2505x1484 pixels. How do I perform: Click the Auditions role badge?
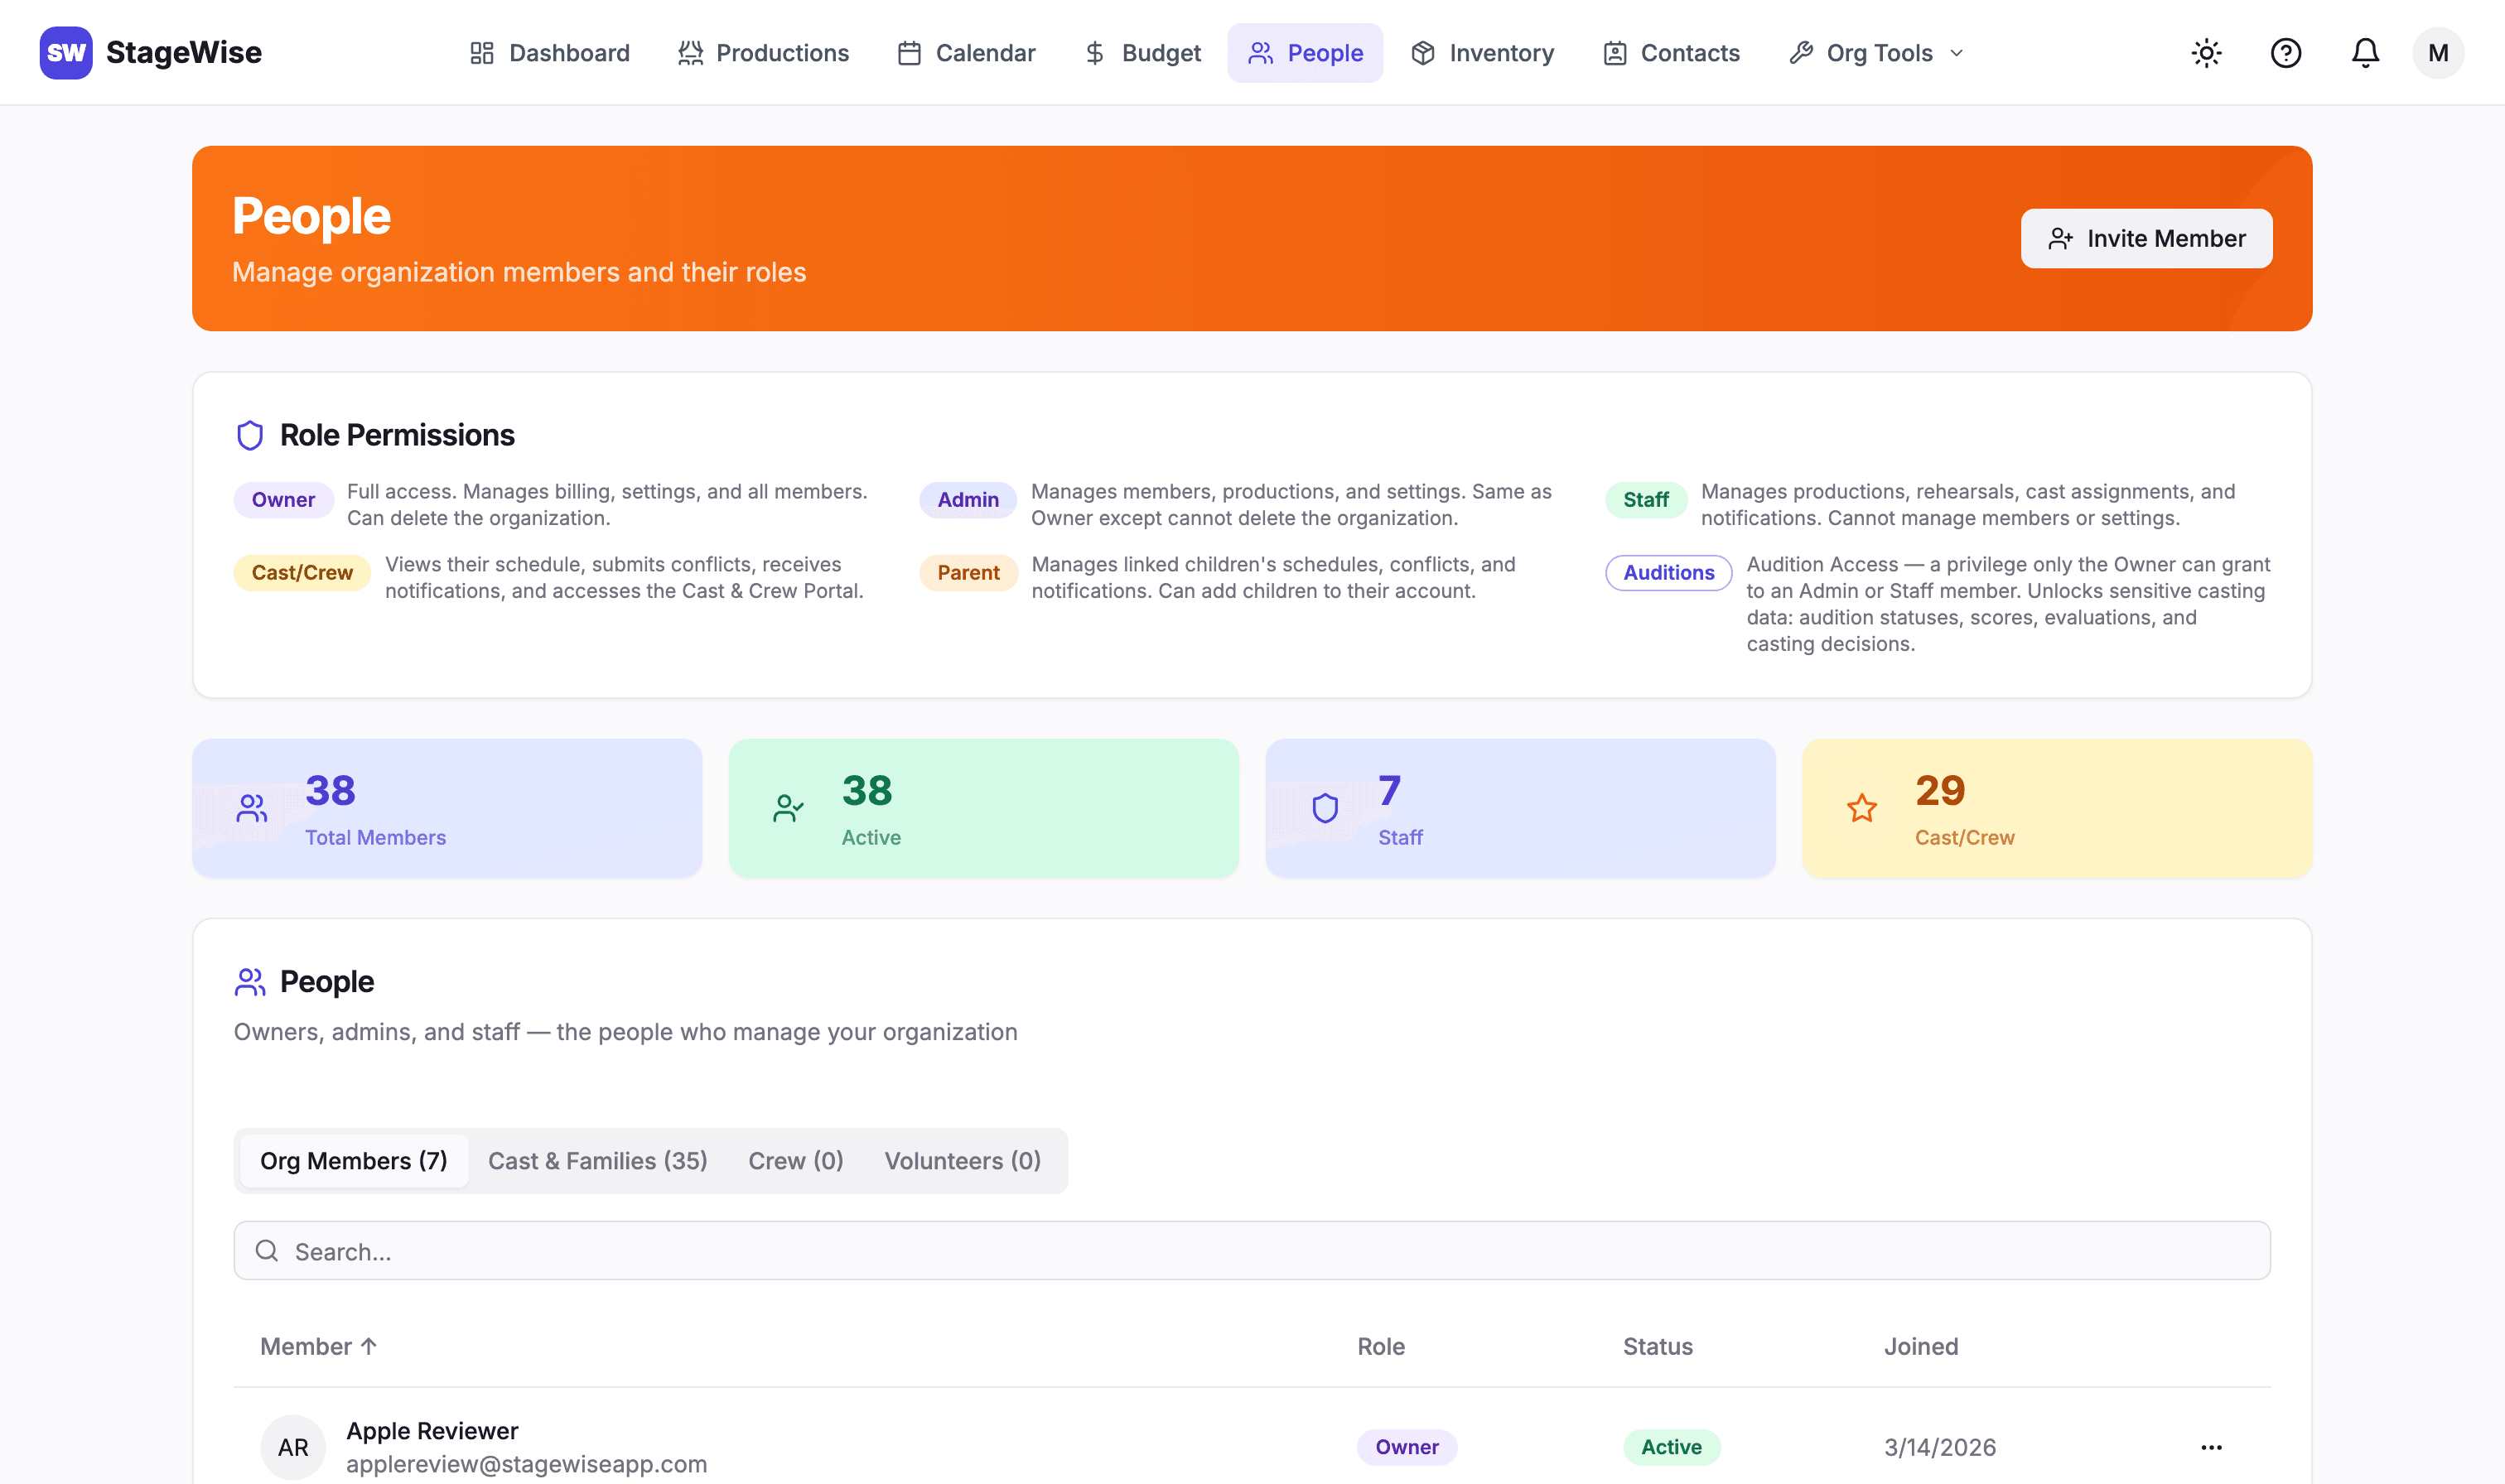[1668, 572]
